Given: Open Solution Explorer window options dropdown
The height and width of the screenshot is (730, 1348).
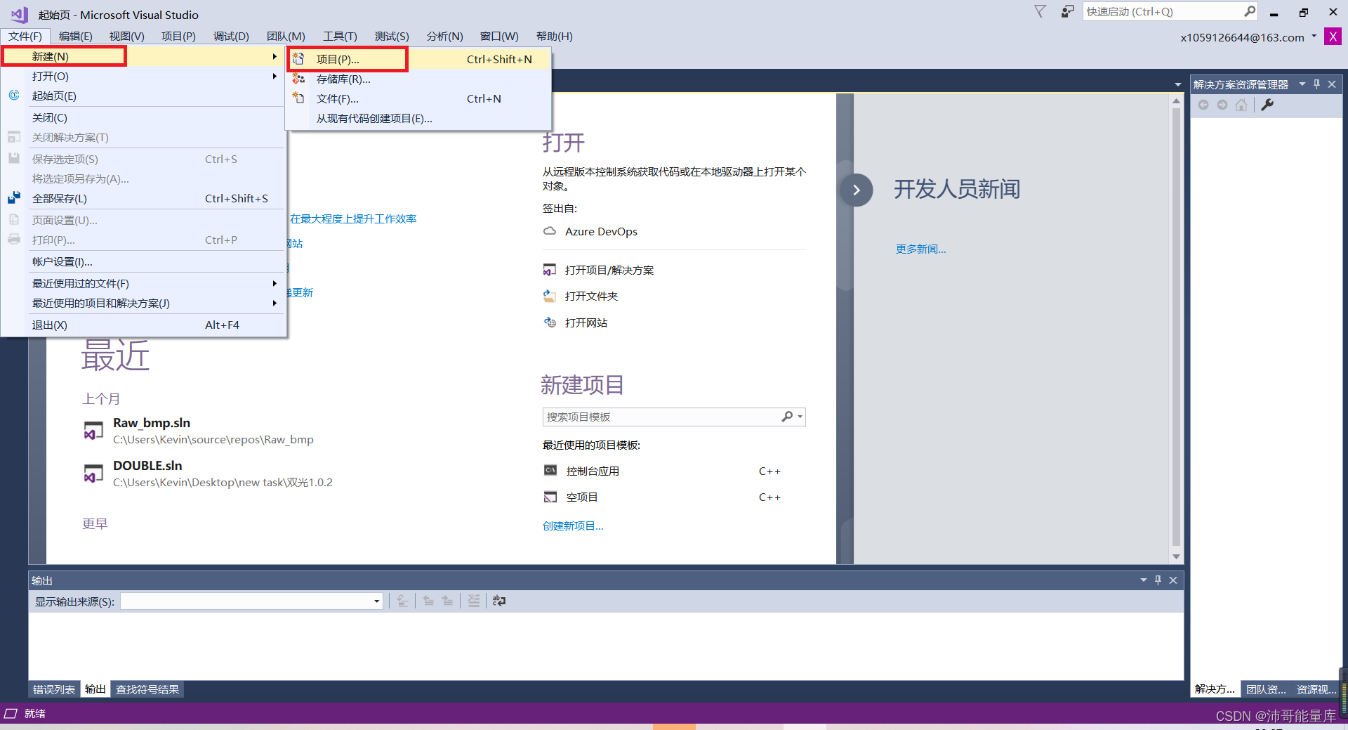Looking at the screenshot, I should point(1302,84).
